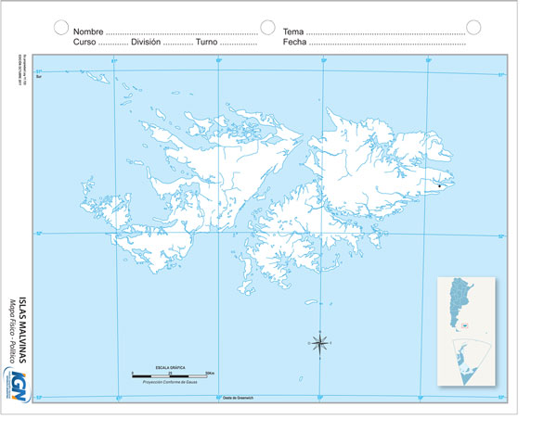Click the punch hole after Tema line

(x=473, y=27)
